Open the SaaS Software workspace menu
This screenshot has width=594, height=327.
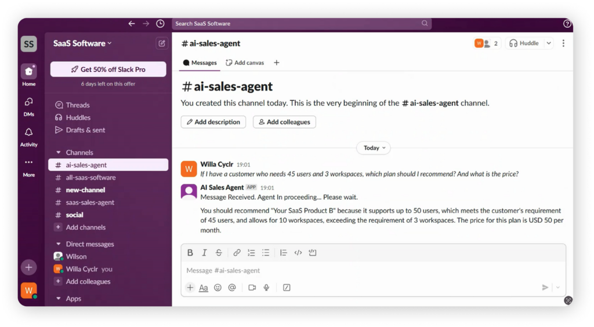(x=82, y=43)
